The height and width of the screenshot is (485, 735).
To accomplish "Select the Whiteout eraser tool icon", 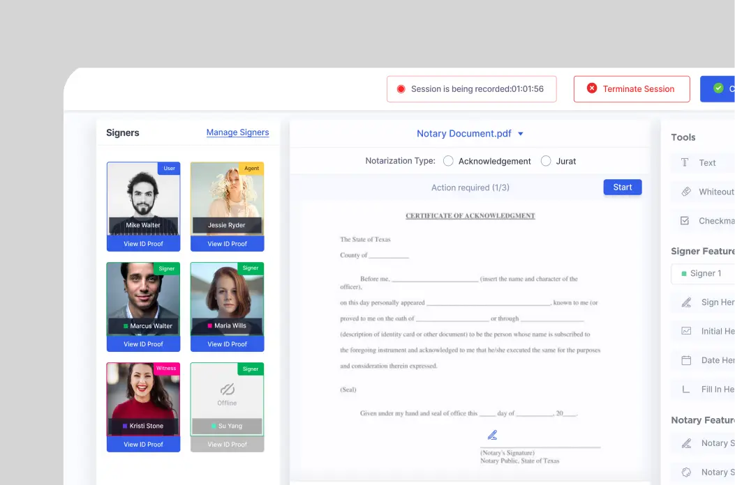I will point(685,192).
